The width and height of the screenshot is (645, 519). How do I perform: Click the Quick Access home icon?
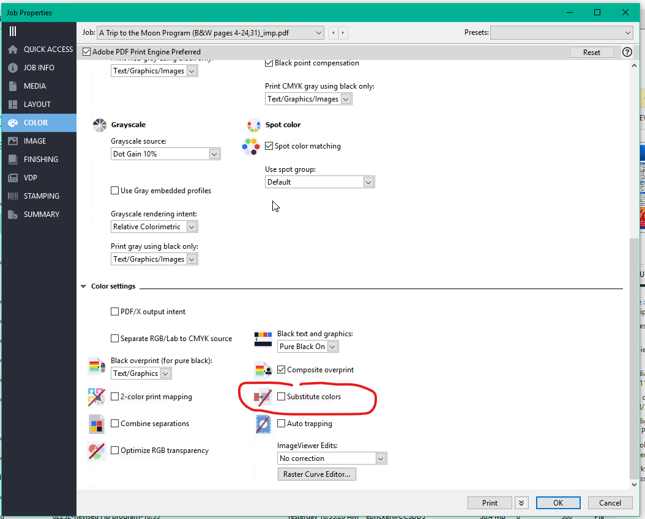point(13,50)
